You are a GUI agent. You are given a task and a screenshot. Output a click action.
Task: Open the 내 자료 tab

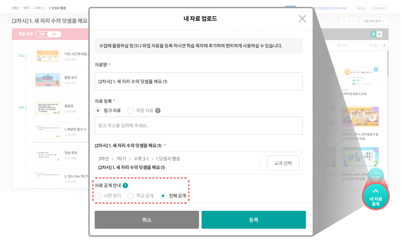coord(373,46)
